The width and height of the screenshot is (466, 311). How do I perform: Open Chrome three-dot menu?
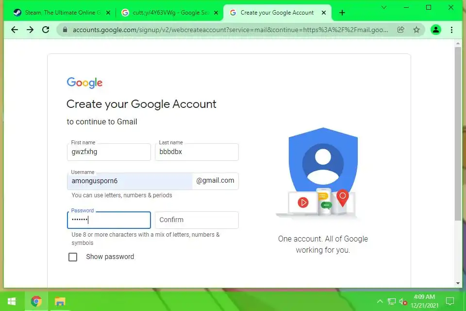point(451,30)
